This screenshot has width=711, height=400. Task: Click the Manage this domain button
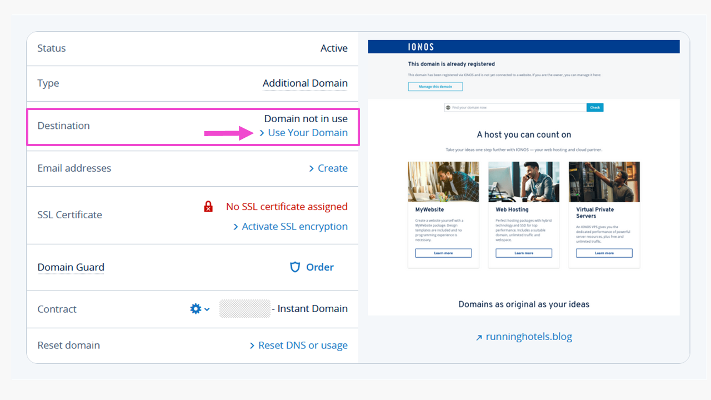[435, 87]
